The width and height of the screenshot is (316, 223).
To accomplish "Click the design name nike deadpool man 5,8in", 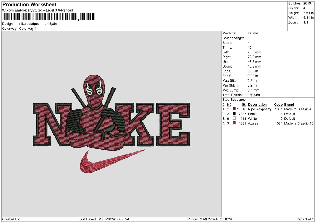I will pos(38,24).
